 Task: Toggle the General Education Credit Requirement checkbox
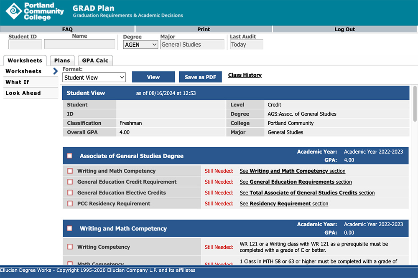70,182
